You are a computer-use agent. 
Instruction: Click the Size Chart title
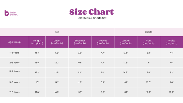(91, 12)
